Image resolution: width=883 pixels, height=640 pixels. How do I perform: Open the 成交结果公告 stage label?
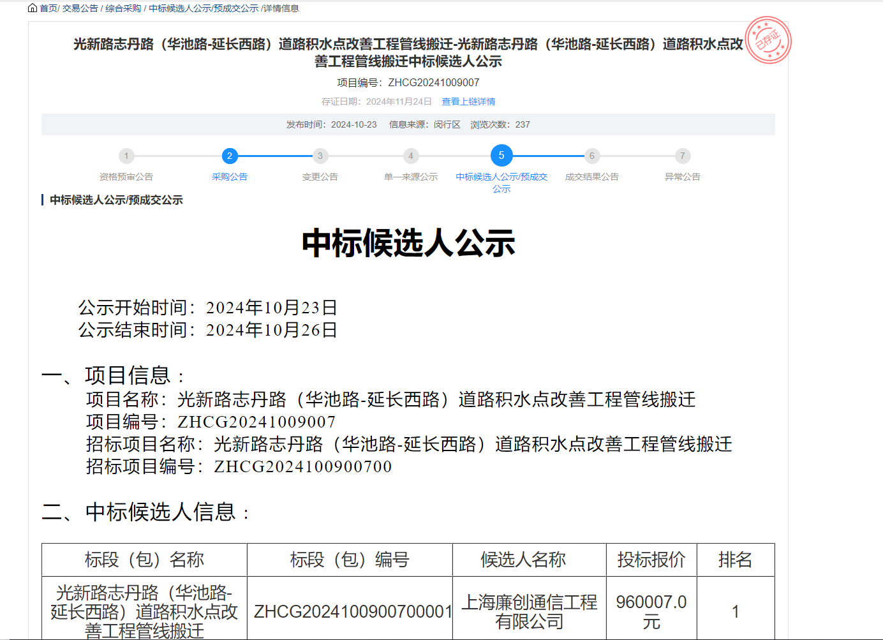pos(592,177)
